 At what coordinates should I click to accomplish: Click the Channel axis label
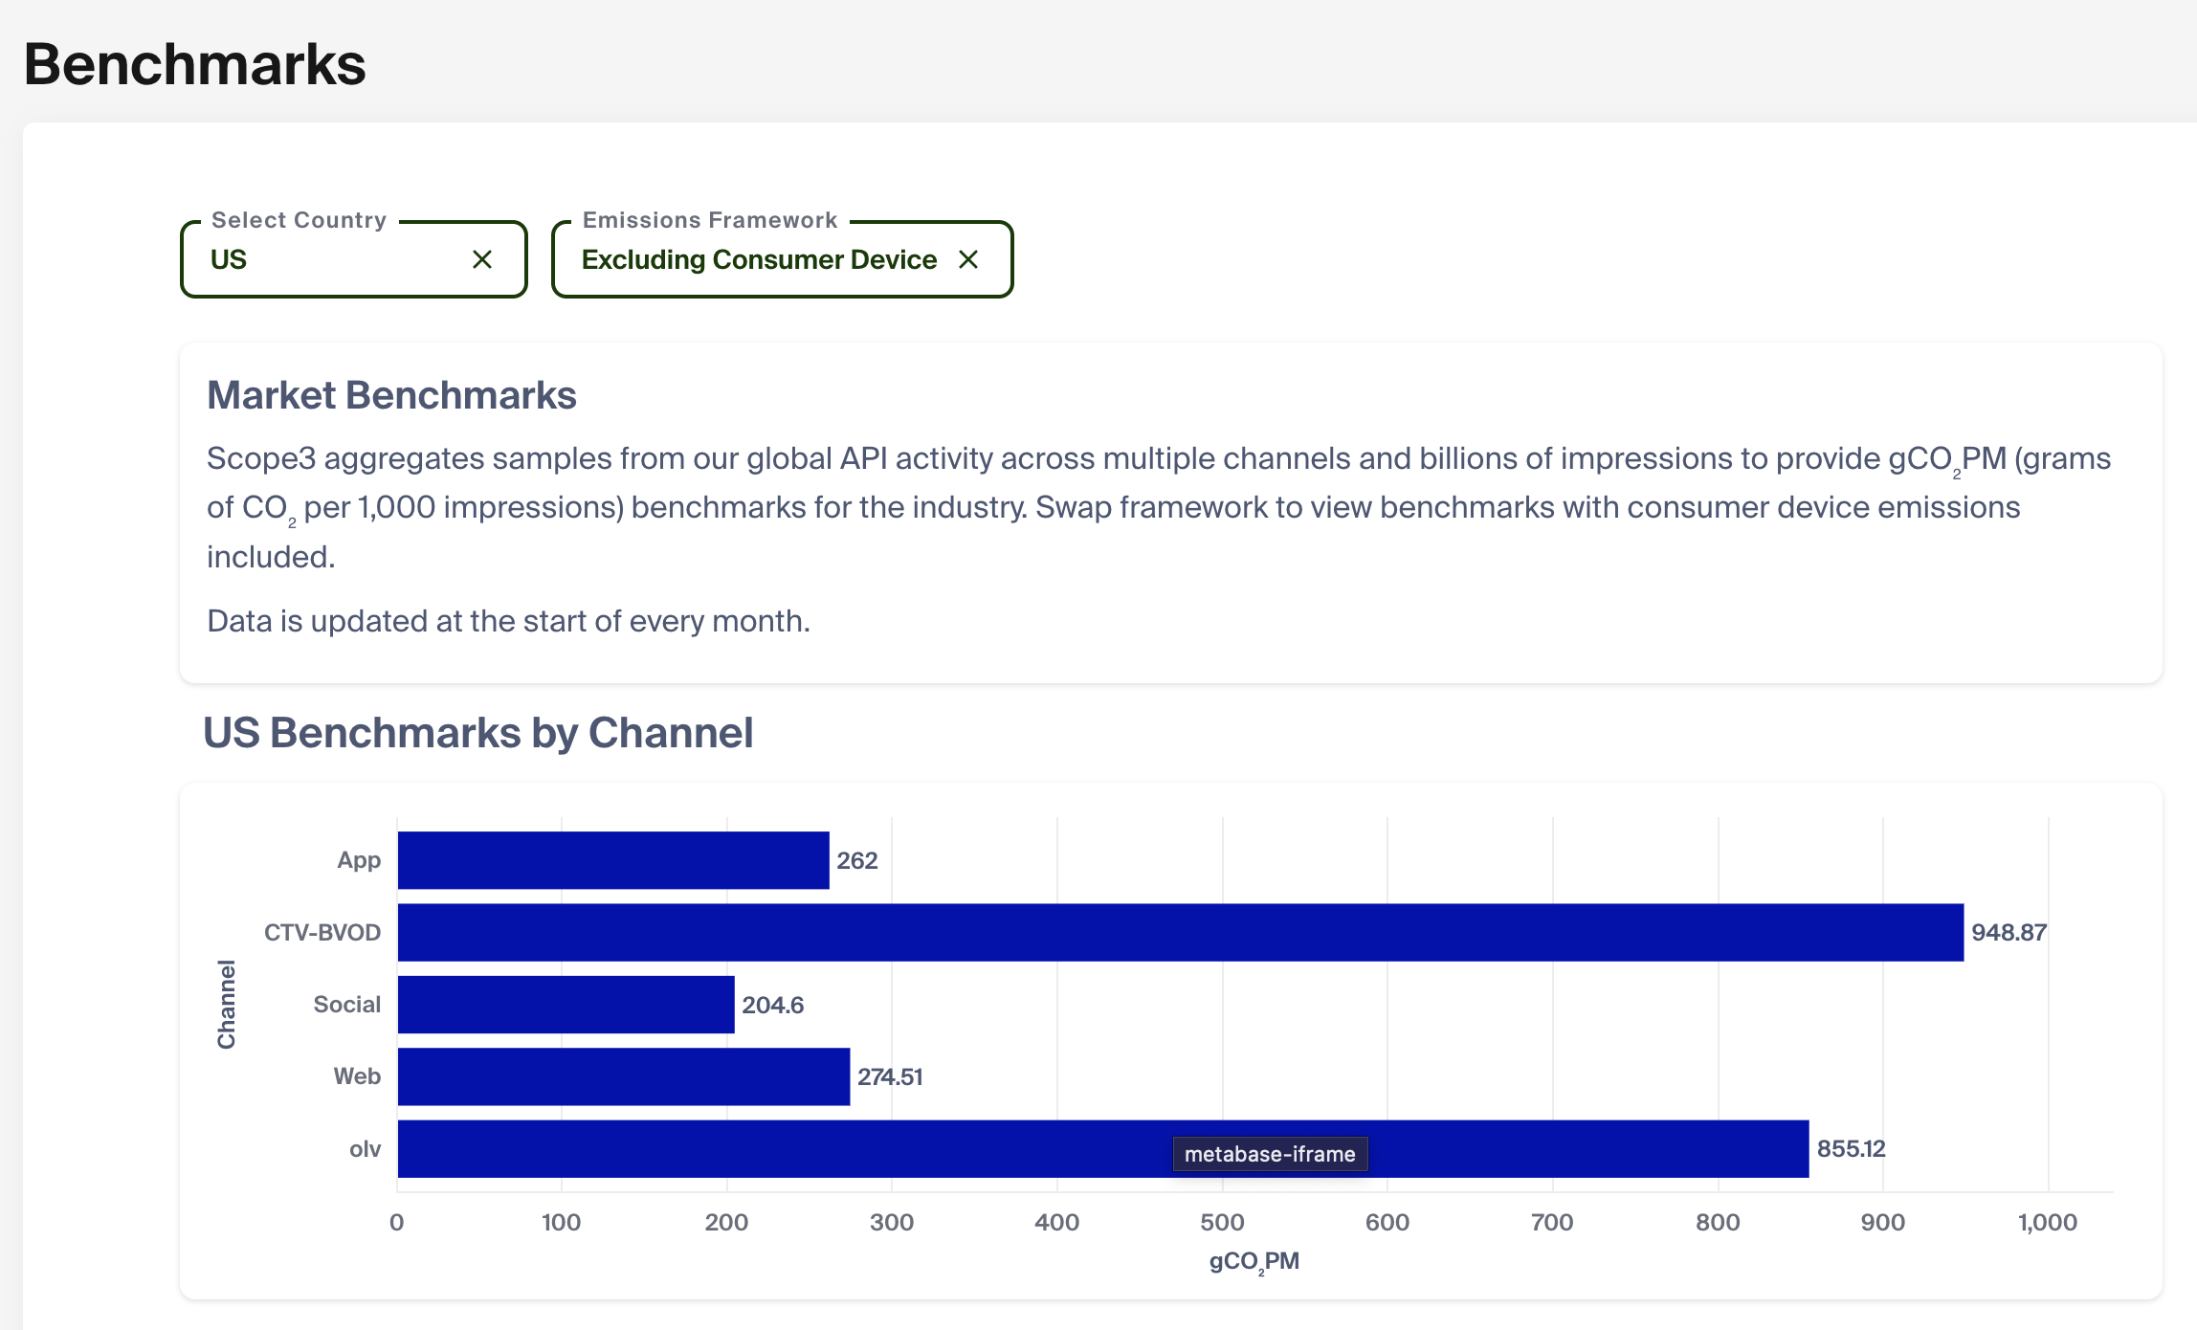click(x=226, y=1005)
